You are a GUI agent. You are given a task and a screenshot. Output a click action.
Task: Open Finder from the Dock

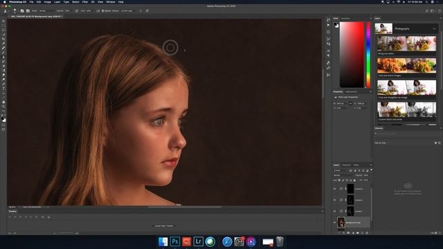163,241
